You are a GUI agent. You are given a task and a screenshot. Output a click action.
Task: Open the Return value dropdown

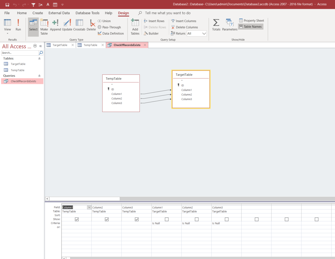tap(204, 34)
